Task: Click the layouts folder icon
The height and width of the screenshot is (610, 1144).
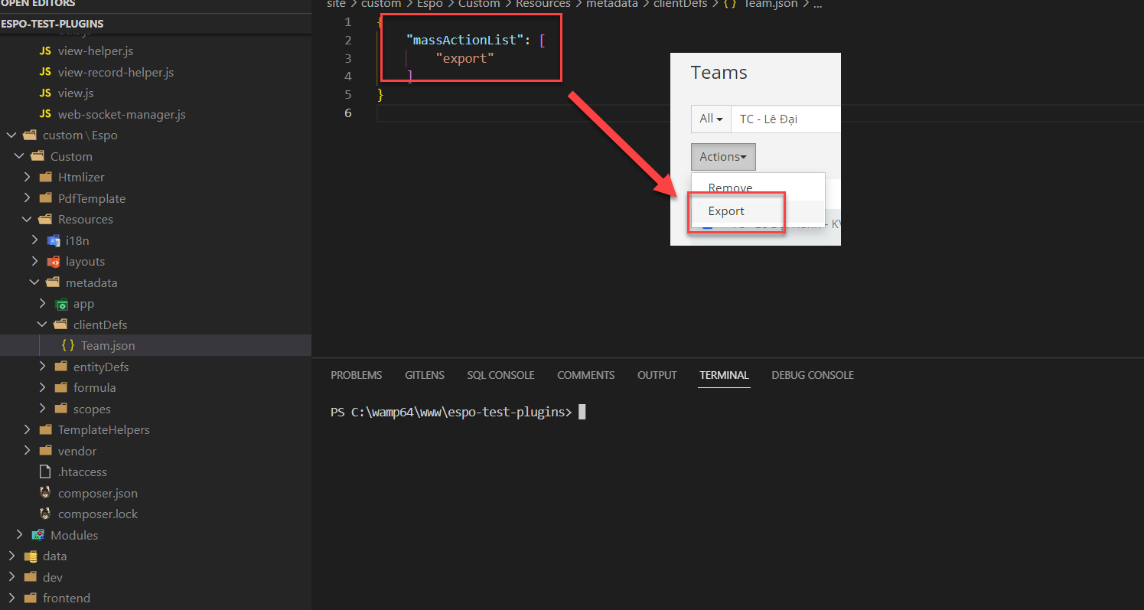Action: pos(53,262)
